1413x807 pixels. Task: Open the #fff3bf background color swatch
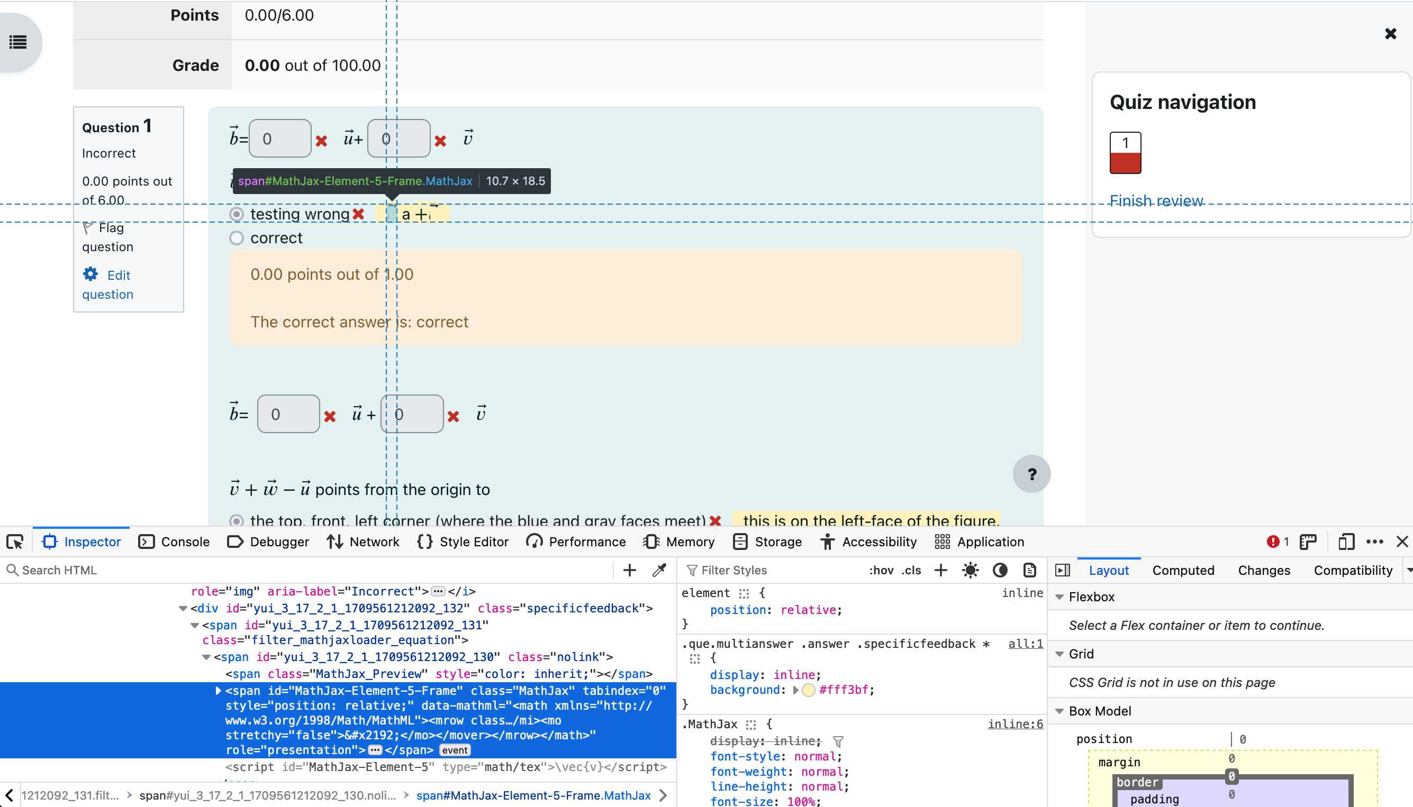809,690
